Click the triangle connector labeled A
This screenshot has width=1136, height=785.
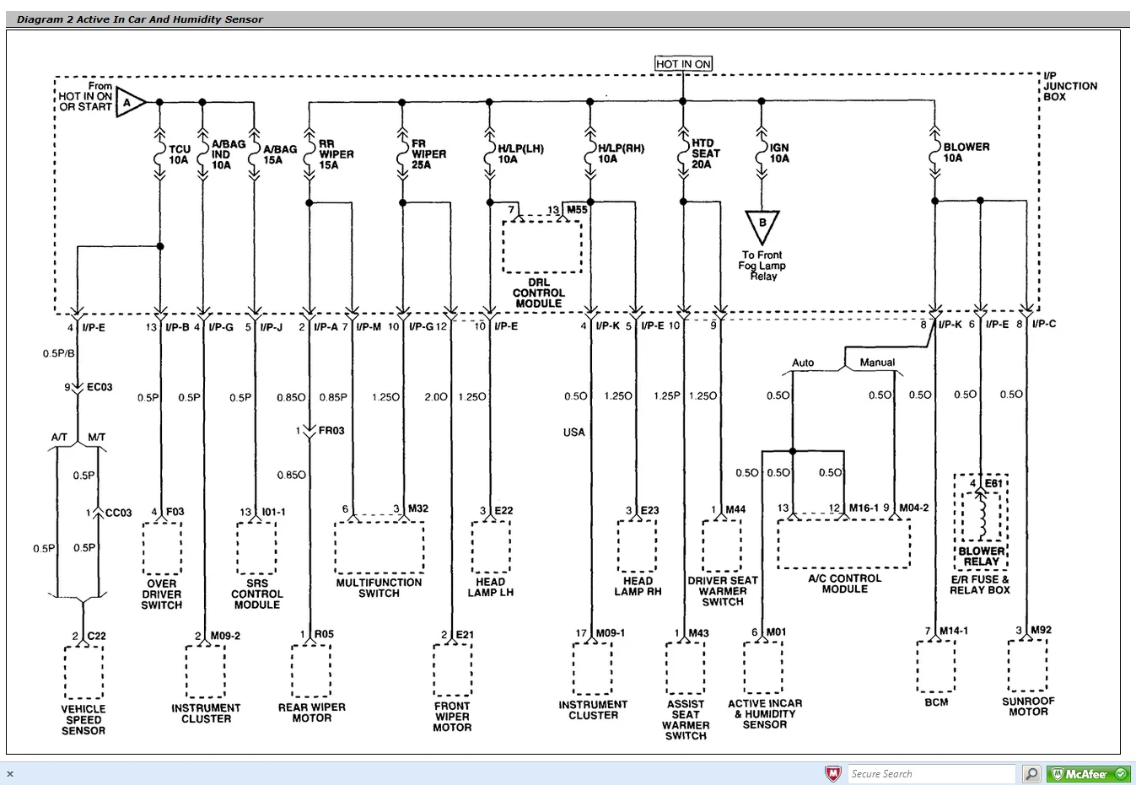pyautogui.click(x=130, y=103)
